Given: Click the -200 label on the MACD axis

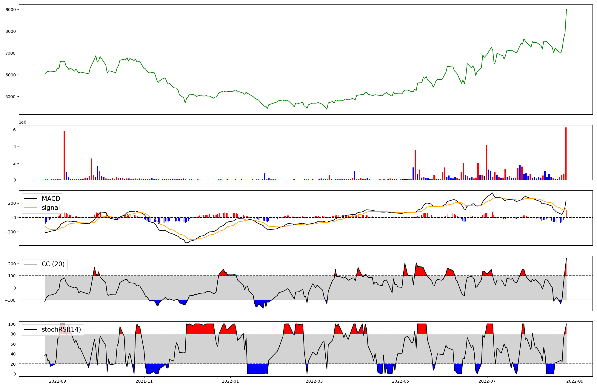Looking at the screenshot, I should tap(10, 232).
